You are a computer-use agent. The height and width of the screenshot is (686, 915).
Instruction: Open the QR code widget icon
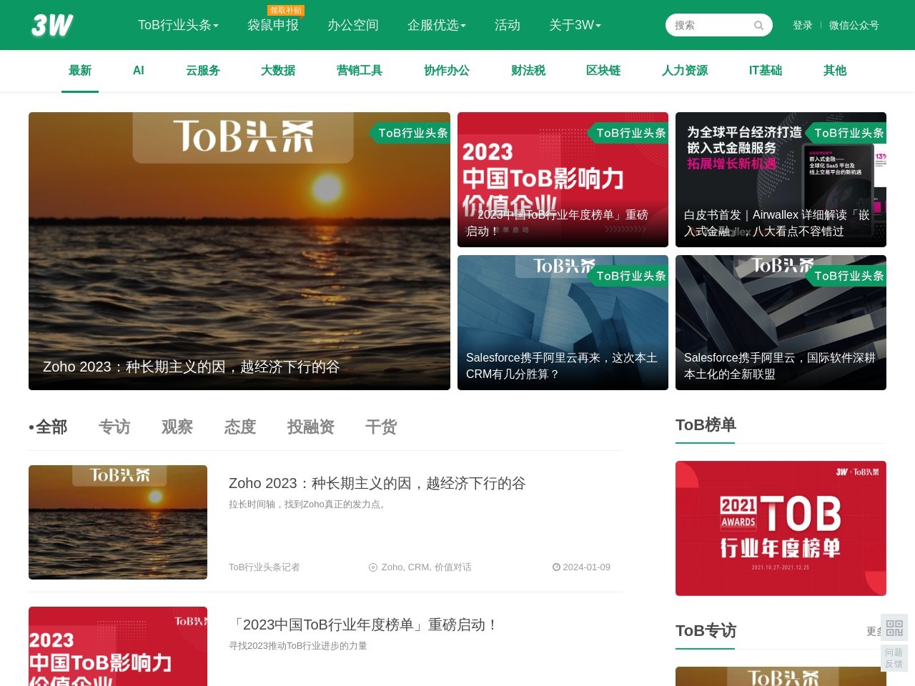point(894,628)
